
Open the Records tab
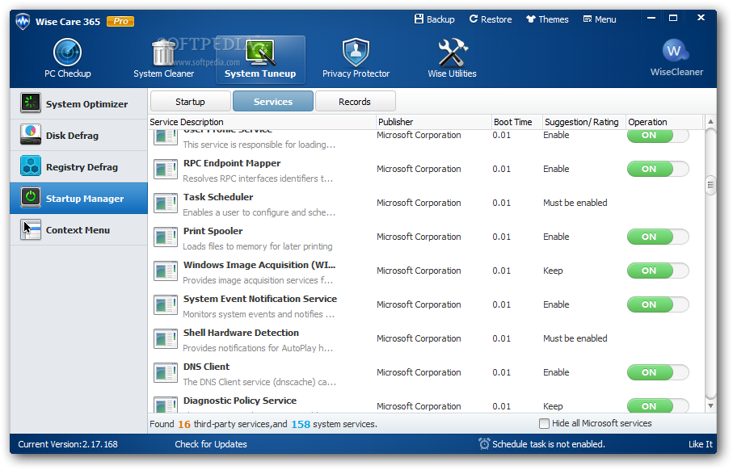pyautogui.click(x=356, y=102)
